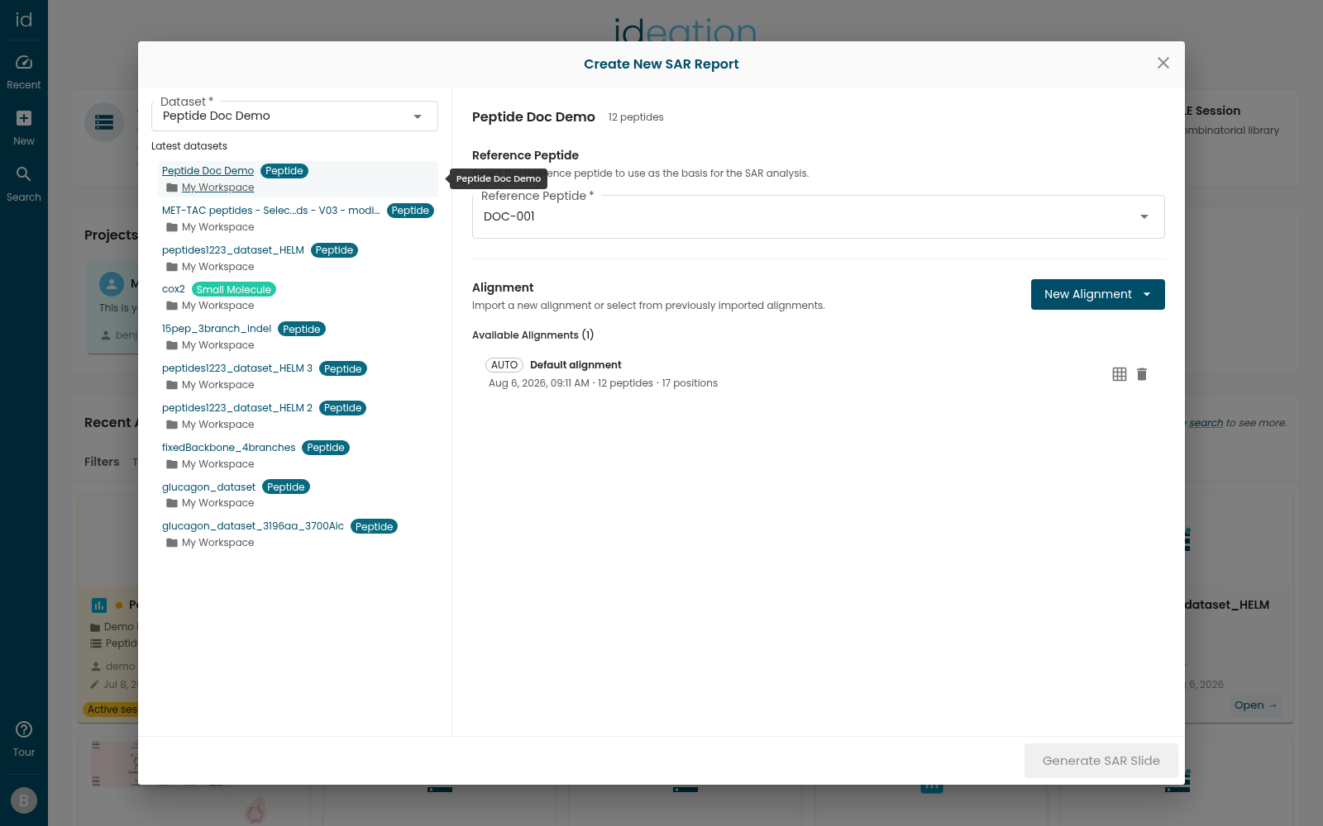Select the peptides1223_dataset_HELM 2 dataset
This screenshot has height=826, width=1323.
click(x=237, y=408)
